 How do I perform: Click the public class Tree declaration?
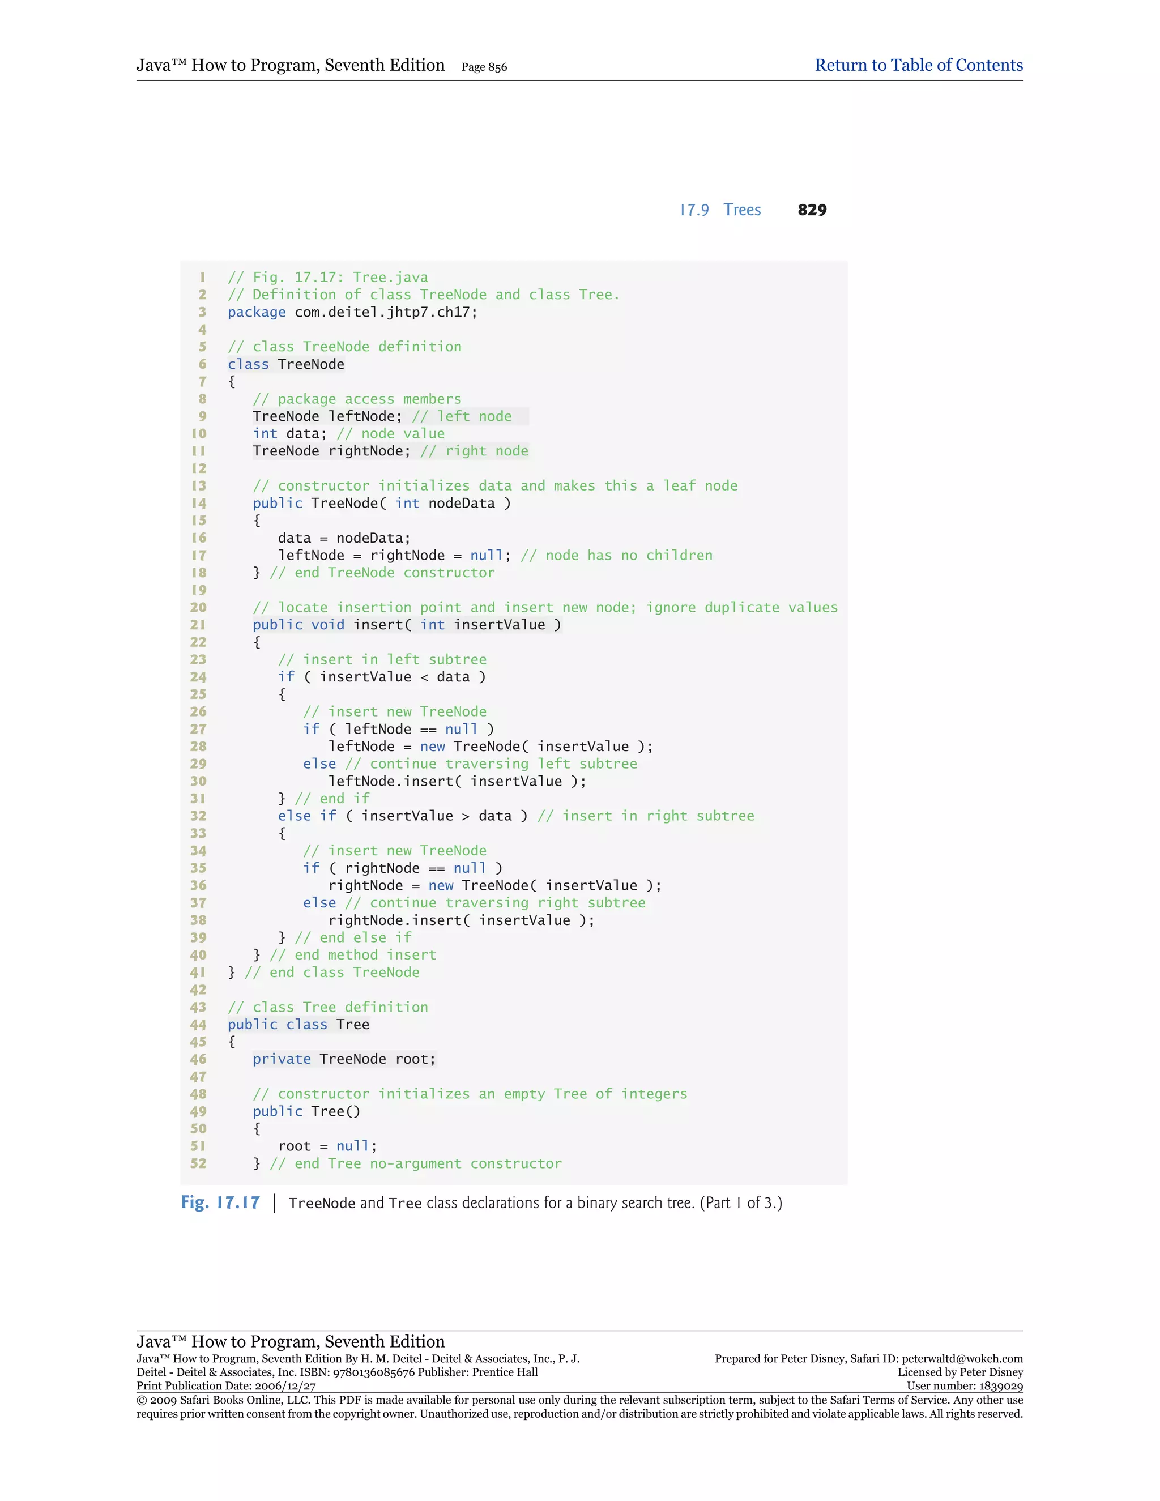coord(298,1025)
